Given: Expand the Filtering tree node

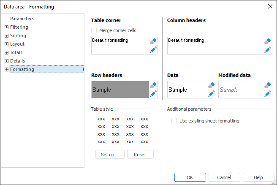Looking at the screenshot, I should [x=6, y=27].
